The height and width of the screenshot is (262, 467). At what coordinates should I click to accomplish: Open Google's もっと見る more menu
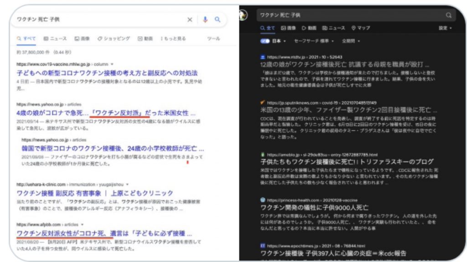pyautogui.click(x=173, y=39)
